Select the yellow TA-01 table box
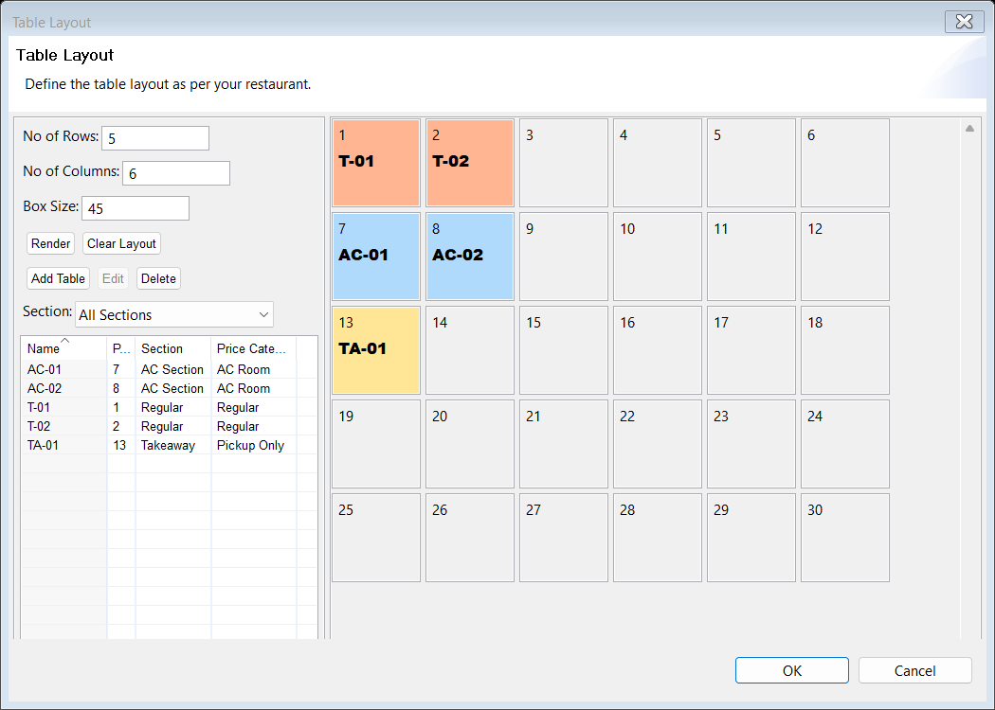The width and height of the screenshot is (995, 710). 376,350
